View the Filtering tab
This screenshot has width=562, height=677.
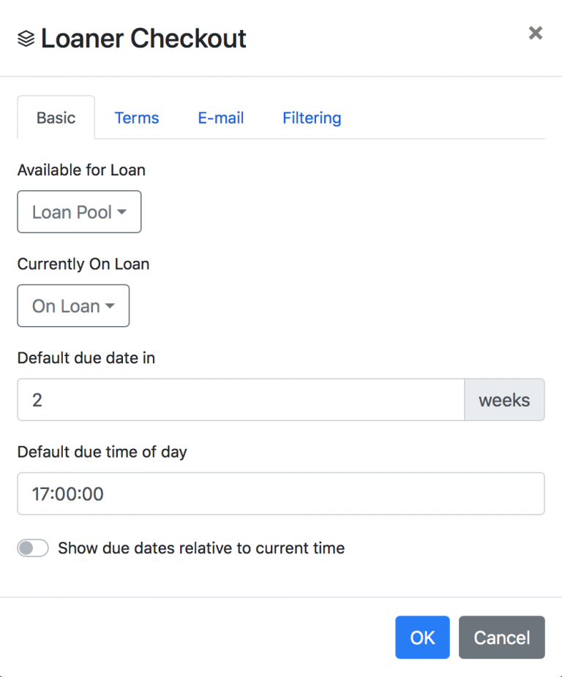click(x=312, y=118)
